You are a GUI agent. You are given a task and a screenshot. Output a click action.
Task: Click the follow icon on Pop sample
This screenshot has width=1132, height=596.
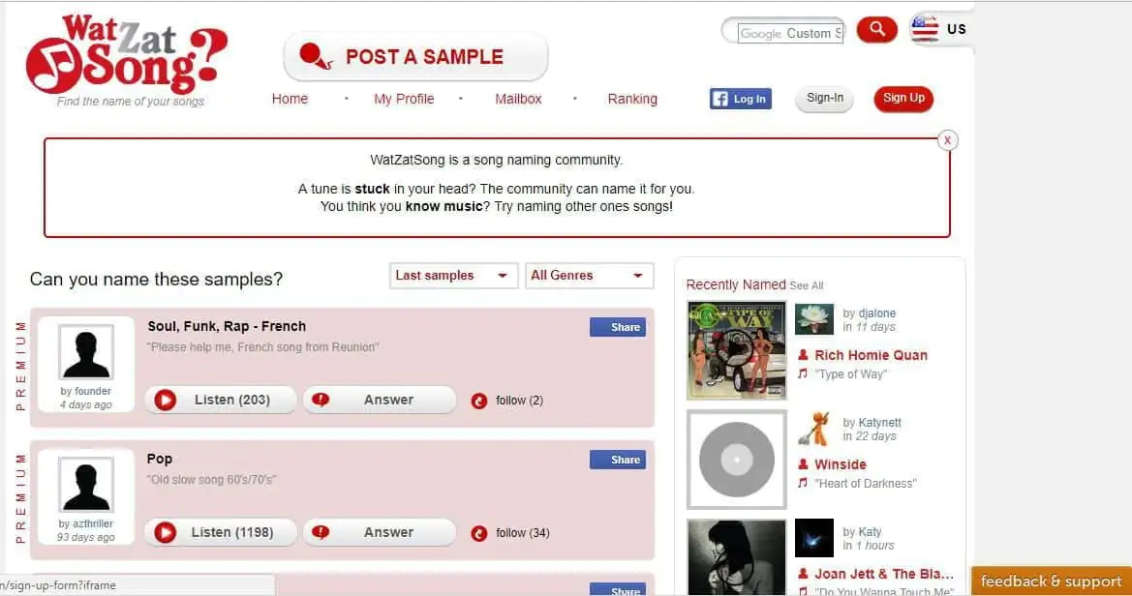(478, 533)
